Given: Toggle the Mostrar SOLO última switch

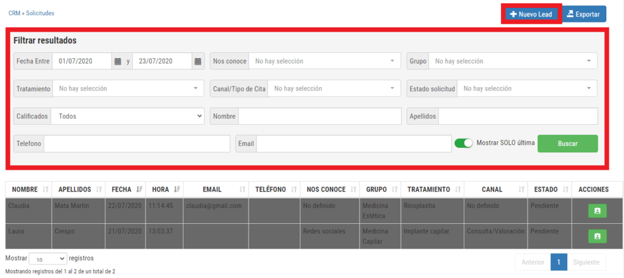Looking at the screenshot, I should point(464,144).
